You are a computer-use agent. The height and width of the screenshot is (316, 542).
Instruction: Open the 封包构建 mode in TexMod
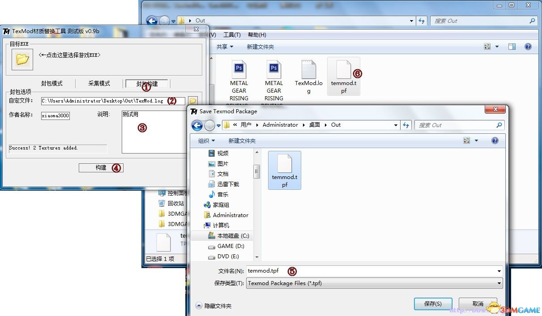pyautogui.click(x=147, y=84)
